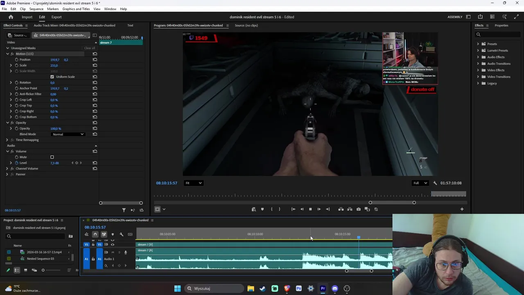
Task: Select Nested Sequence 03 in Project panel
Action: click(40, 259)
